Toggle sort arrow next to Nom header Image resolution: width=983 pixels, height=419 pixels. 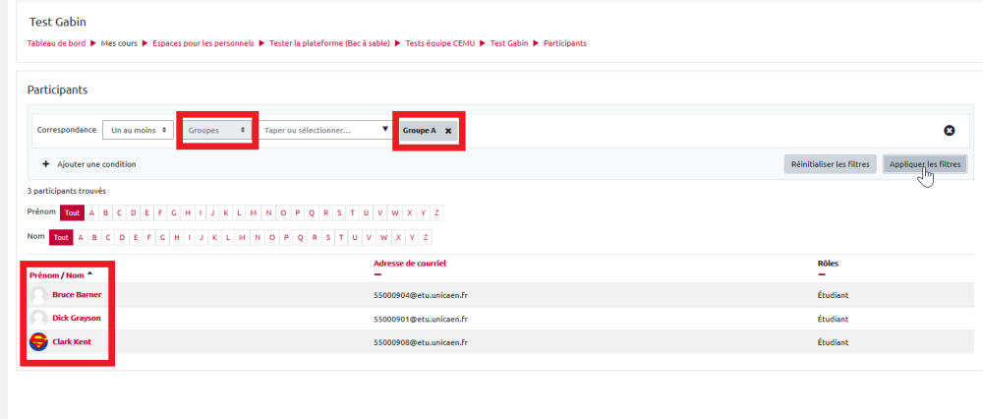pos(90,274)
